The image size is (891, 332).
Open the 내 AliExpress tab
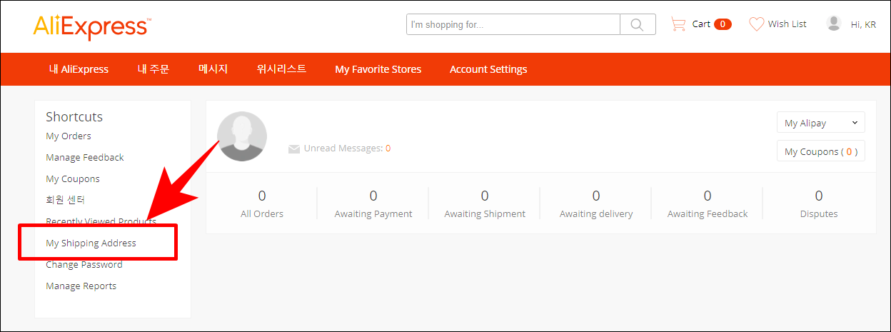click(79, 69)
